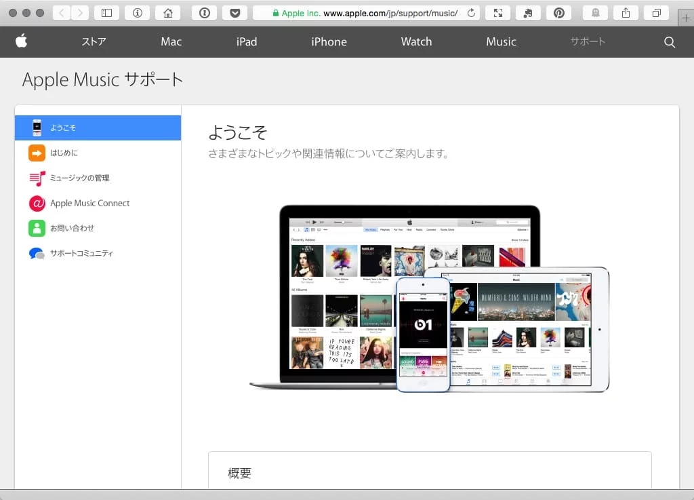Viewport: 694px width, 500px height.
Task: Toggle the Safari sidebar button
Action: pyautogui.click(x=106, y=13)
